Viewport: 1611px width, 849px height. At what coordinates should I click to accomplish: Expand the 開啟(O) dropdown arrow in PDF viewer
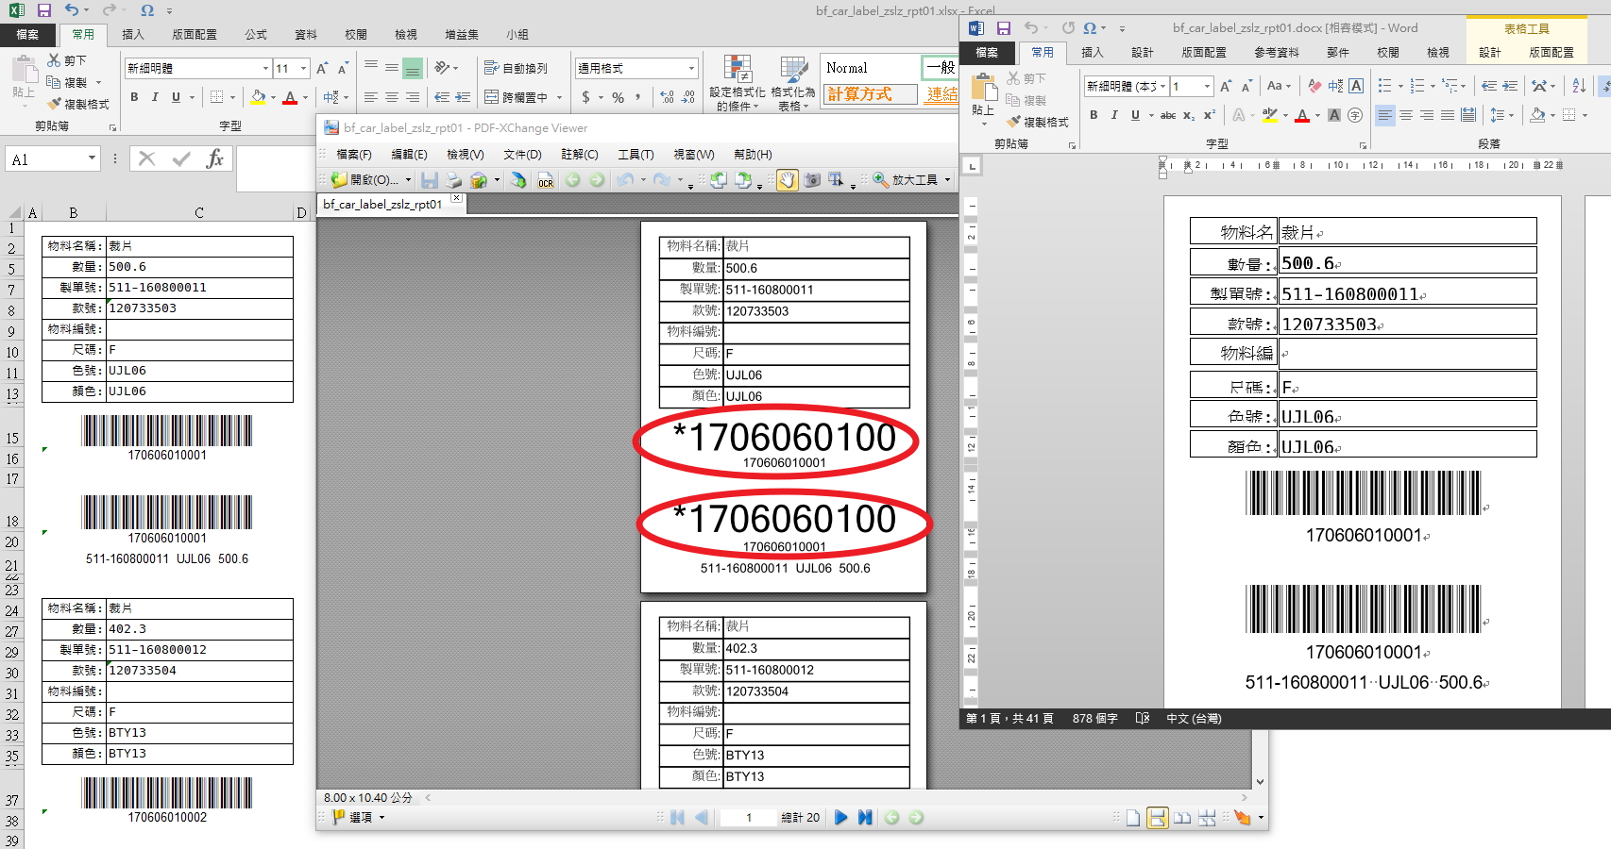[408, 180]
